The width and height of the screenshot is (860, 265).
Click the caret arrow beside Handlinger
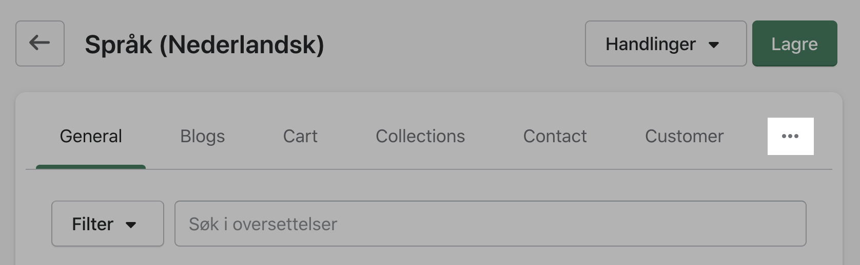point(713,45)
